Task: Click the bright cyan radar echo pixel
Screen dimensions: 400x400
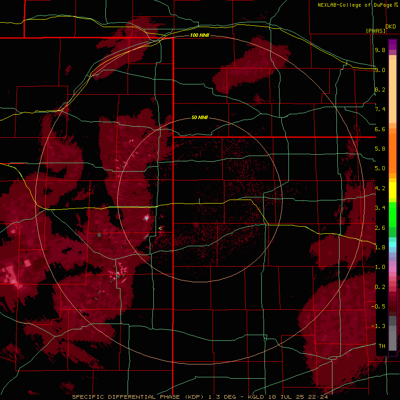Action: (146, 218)
